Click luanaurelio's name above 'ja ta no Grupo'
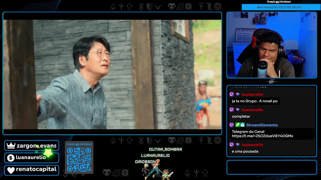Viewport: 321px width, 180px height. tap(252, 94)
